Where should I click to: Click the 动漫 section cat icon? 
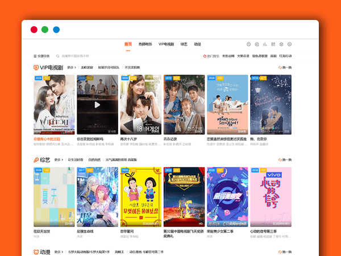[36, 252]
